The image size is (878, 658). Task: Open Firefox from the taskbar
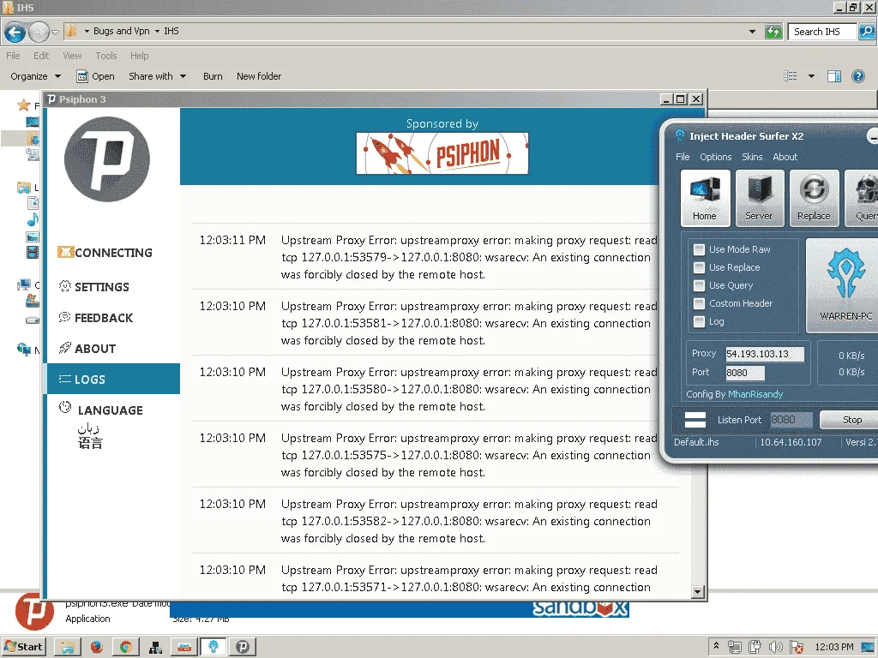(x=97, y=647)
